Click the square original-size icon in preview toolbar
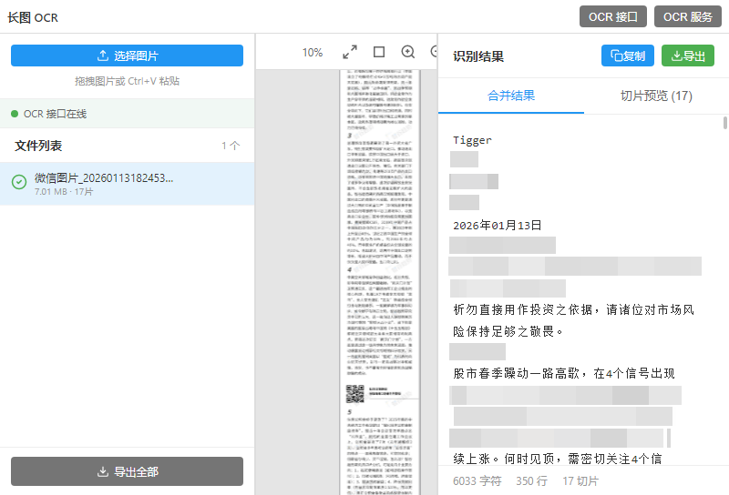Viewport: 729px width, 495px height. 379,53
